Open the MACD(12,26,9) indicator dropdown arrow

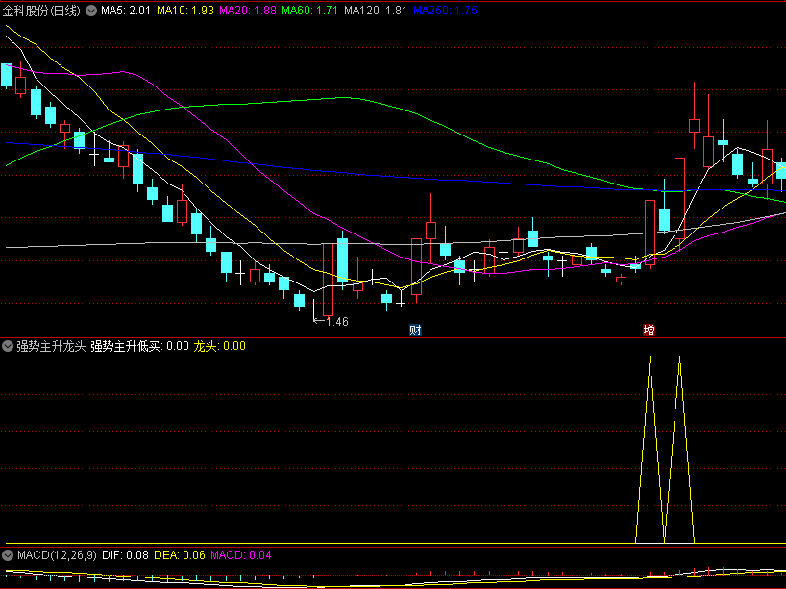click(x=8, y=555)
